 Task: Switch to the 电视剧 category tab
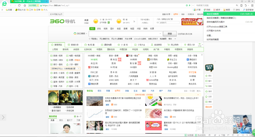90,45
